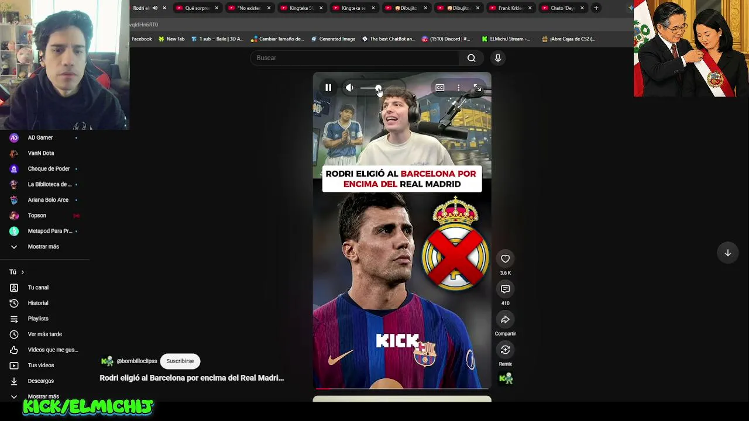
Task: Open the ELMichiJ Stream bookmark
Action: pos(506,39)
